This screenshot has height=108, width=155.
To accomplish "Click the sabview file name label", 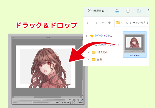I will pos(135,55).
